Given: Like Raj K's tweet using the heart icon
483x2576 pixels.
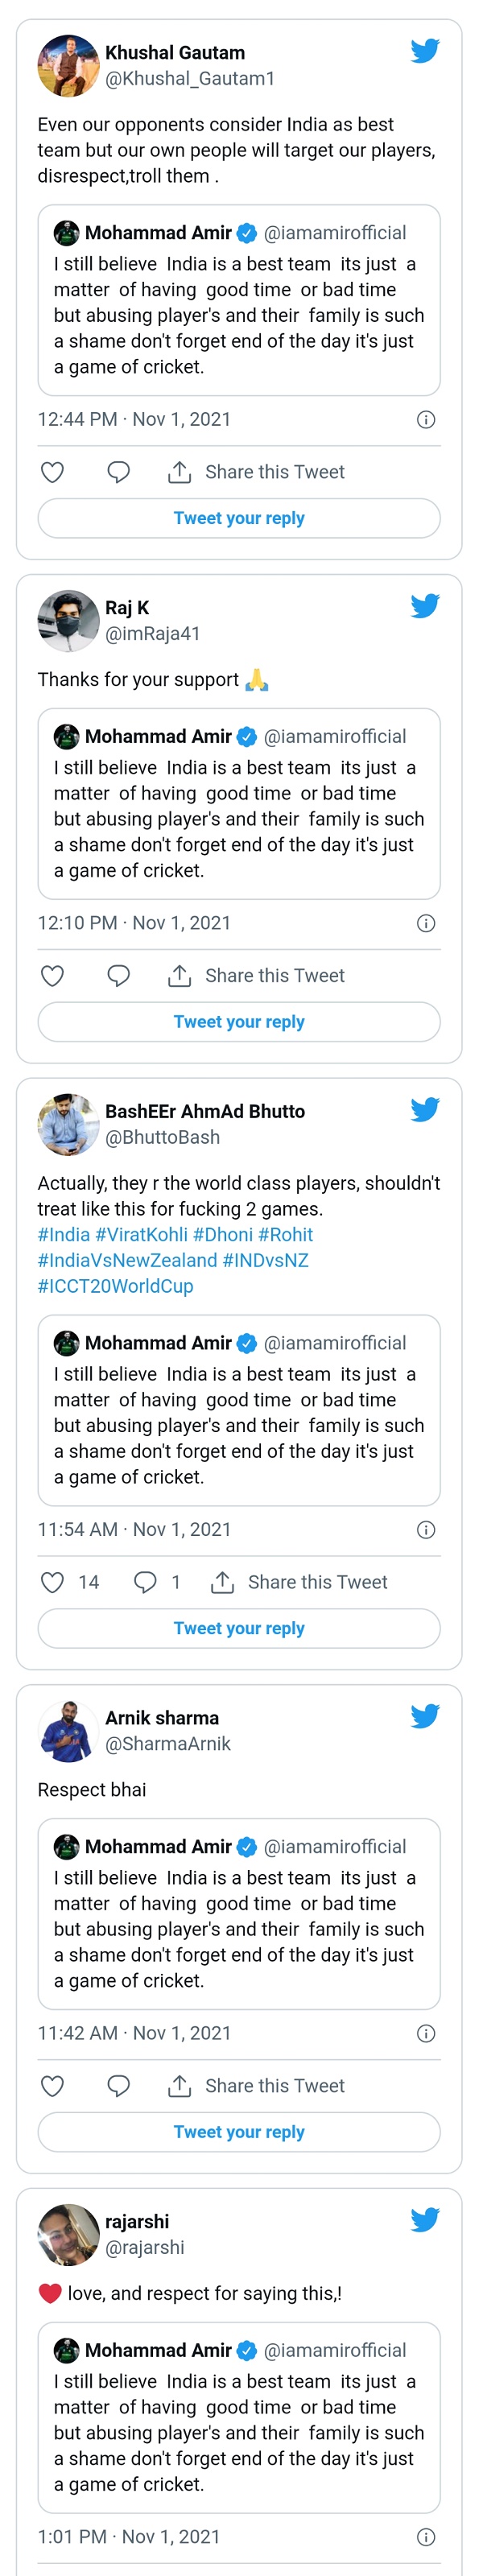Looking at the screenshot, I should pos(52,975).
